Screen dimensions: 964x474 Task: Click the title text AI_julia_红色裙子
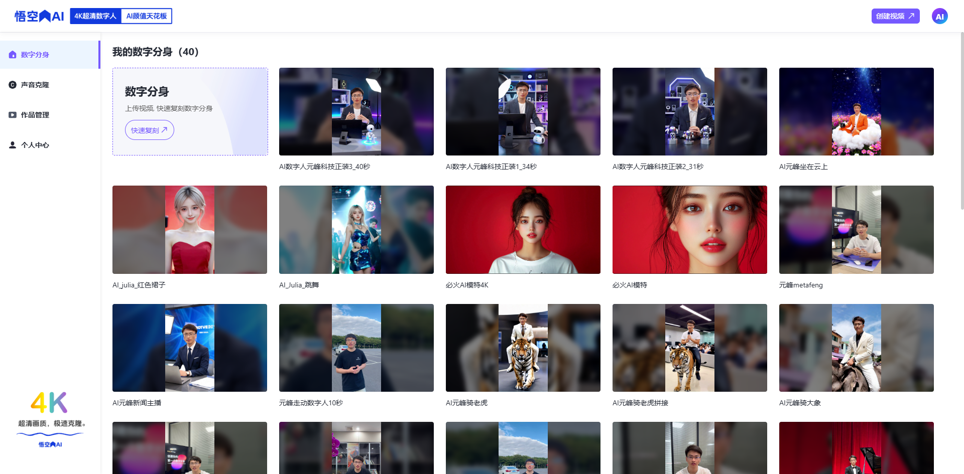139,285
